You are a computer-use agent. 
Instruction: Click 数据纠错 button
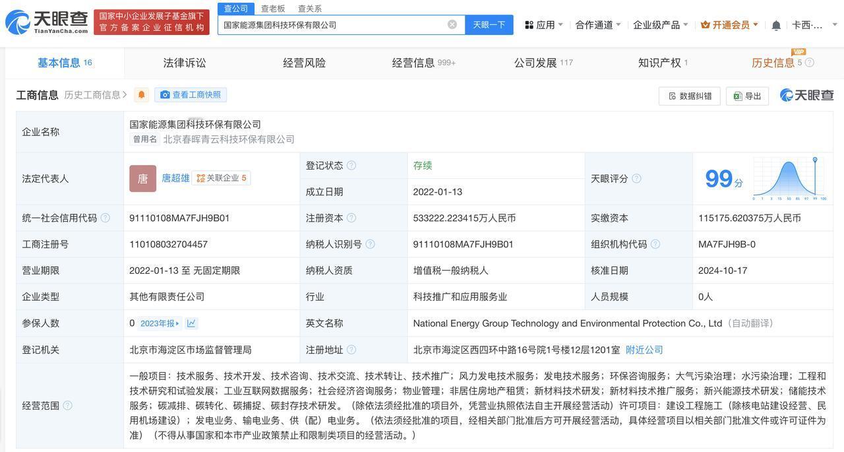(689, 96)
